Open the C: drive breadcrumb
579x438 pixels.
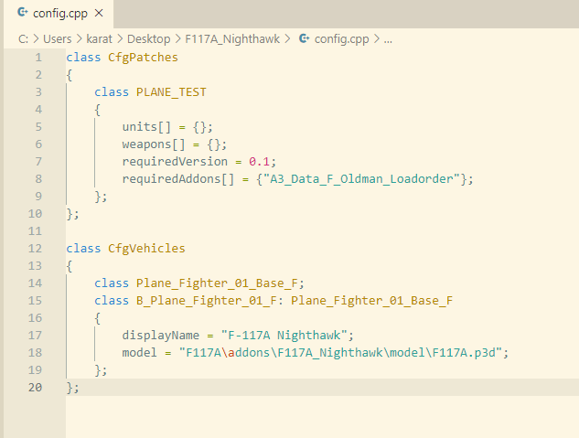(x=23, y=39)
